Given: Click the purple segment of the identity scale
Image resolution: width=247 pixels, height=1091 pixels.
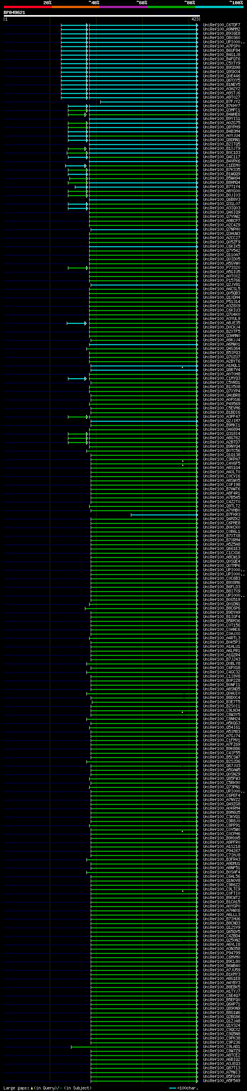Looking at the screenshot, I should pos(124,7).
